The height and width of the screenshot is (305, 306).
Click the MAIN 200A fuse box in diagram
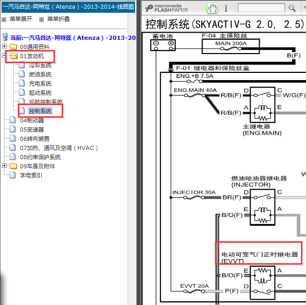[x=231, y=46]
